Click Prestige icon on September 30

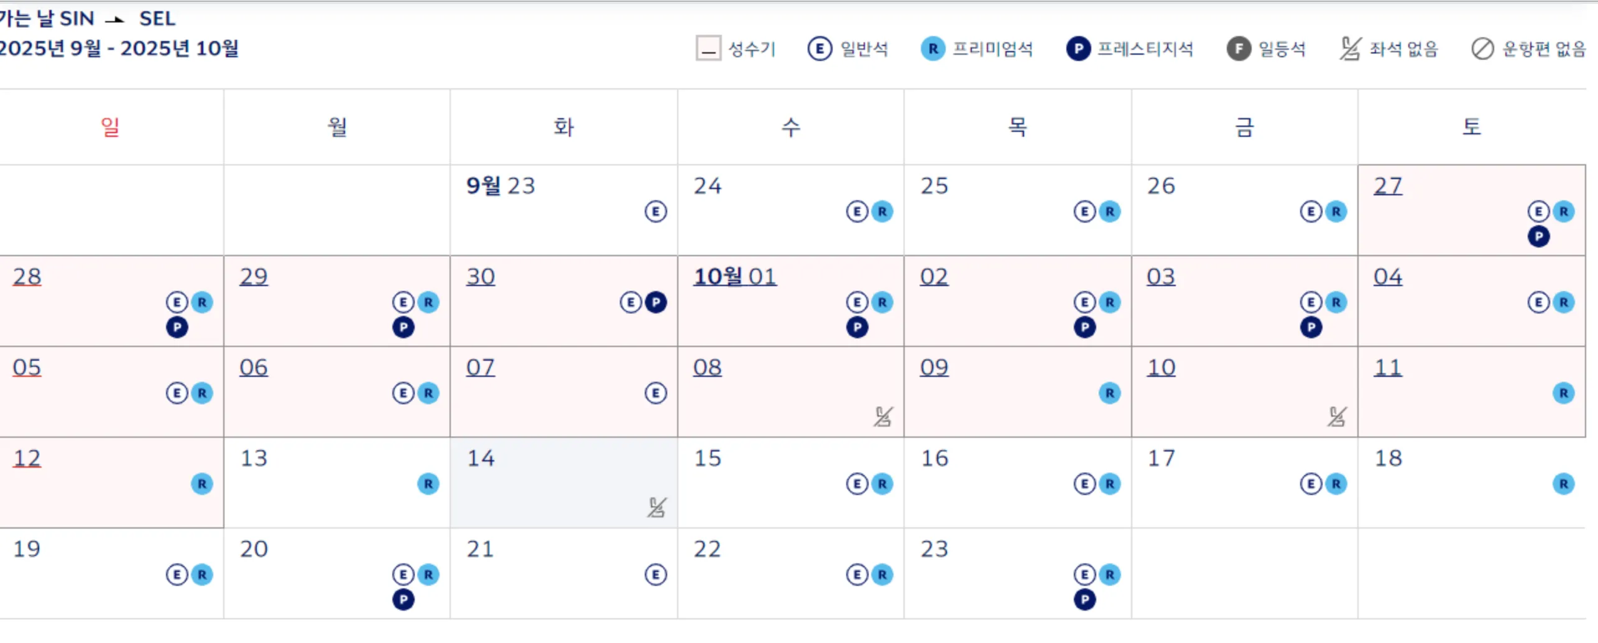(x=655, y=303)
